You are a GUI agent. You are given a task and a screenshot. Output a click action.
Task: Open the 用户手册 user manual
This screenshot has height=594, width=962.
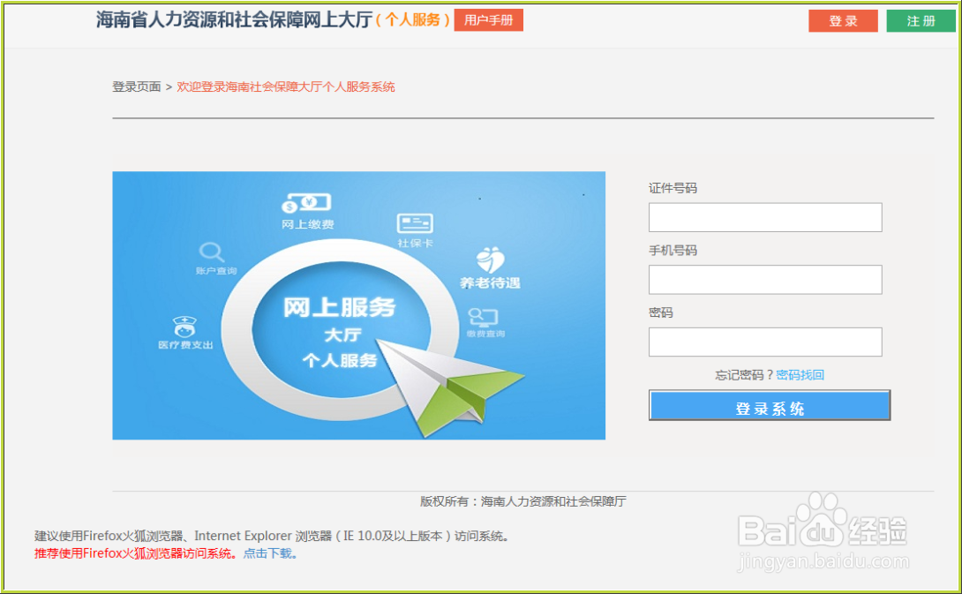489,20
